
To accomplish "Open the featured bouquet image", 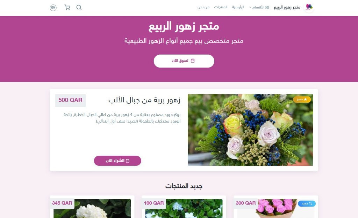I will click(x=250, y=130).
